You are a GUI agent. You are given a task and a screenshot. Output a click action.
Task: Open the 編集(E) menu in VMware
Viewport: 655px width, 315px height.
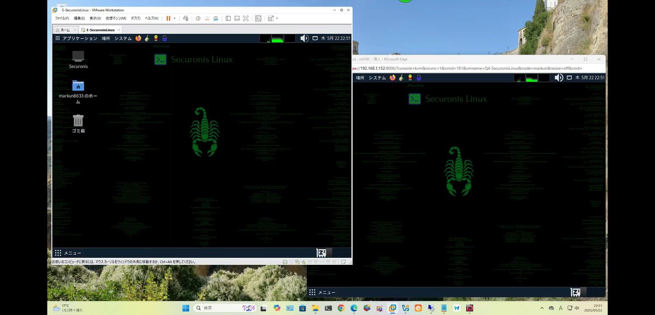pyautogui.click(x=79, y=19)
